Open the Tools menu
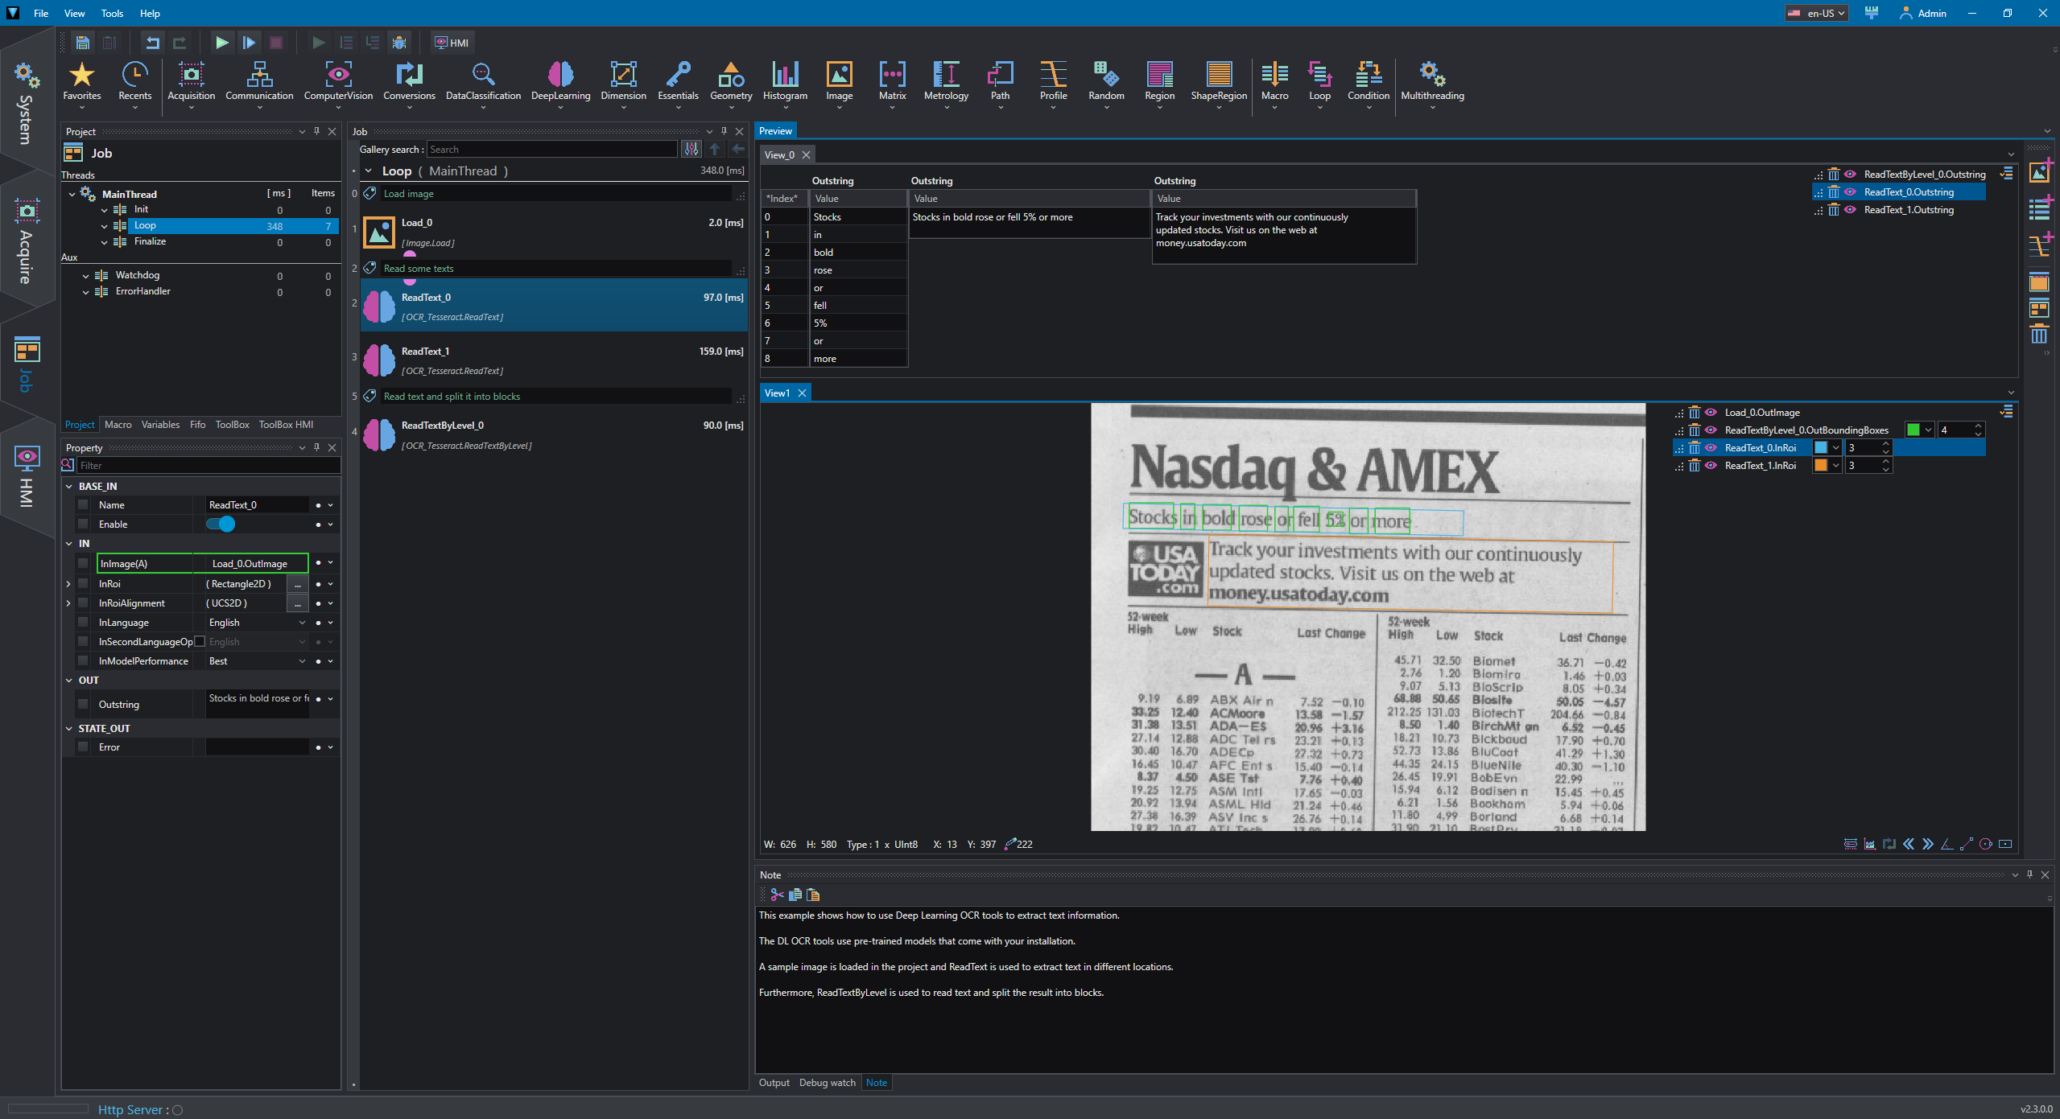This screenshot has width=2060, height=1119. pos(112,14)
